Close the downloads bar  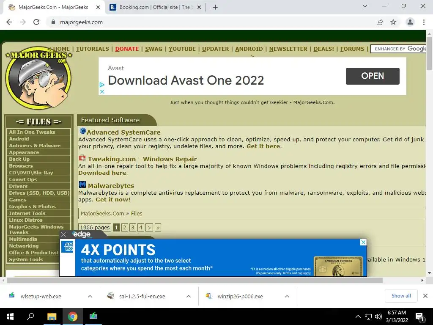425,296
